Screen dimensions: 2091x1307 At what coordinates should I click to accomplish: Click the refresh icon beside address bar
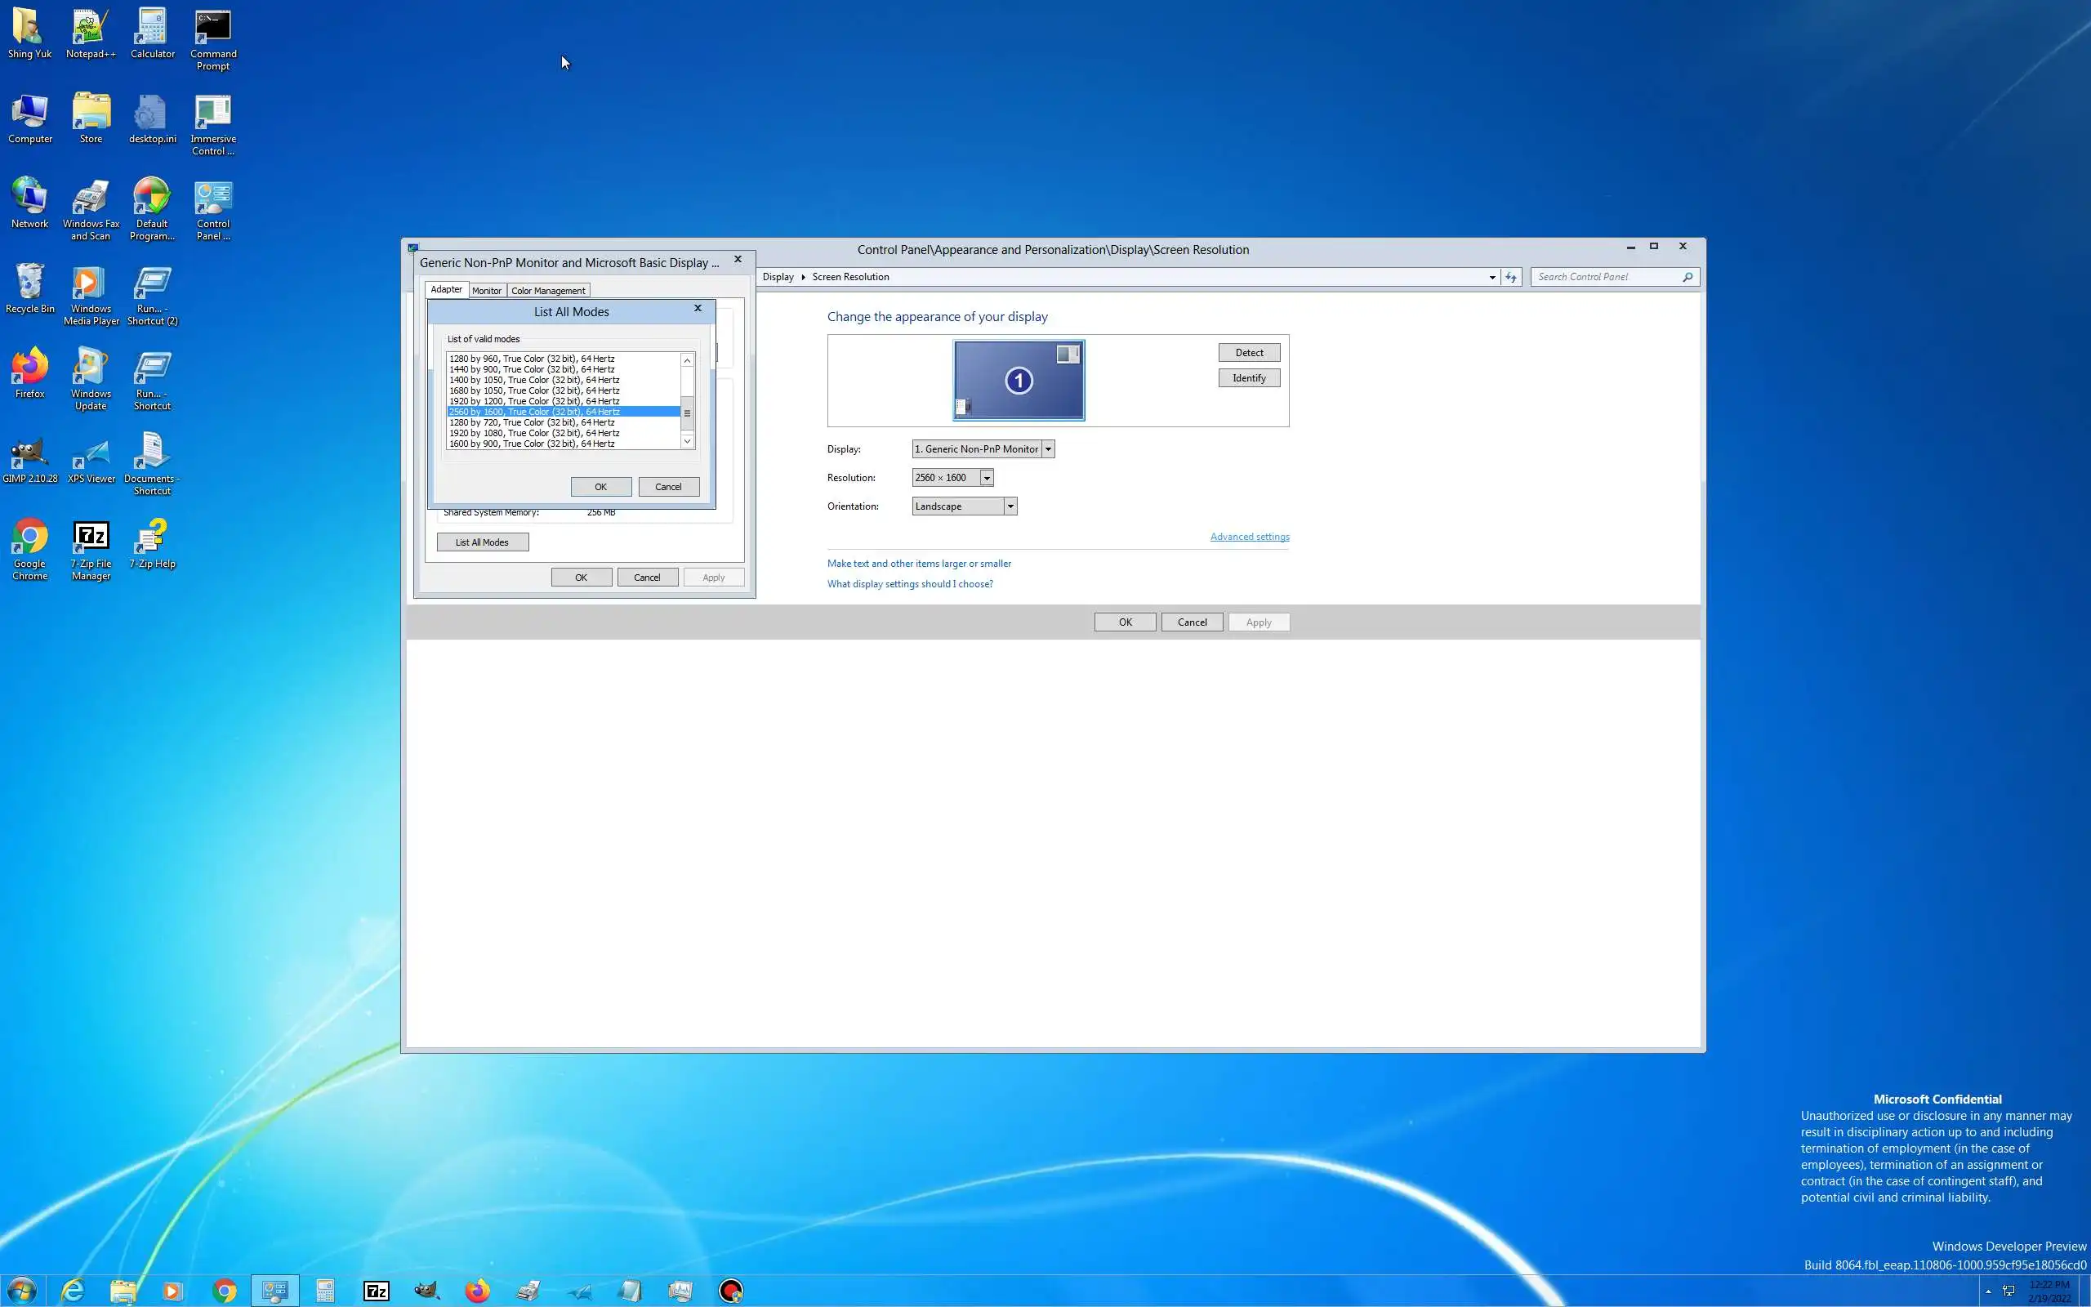tap(1510, 277)
